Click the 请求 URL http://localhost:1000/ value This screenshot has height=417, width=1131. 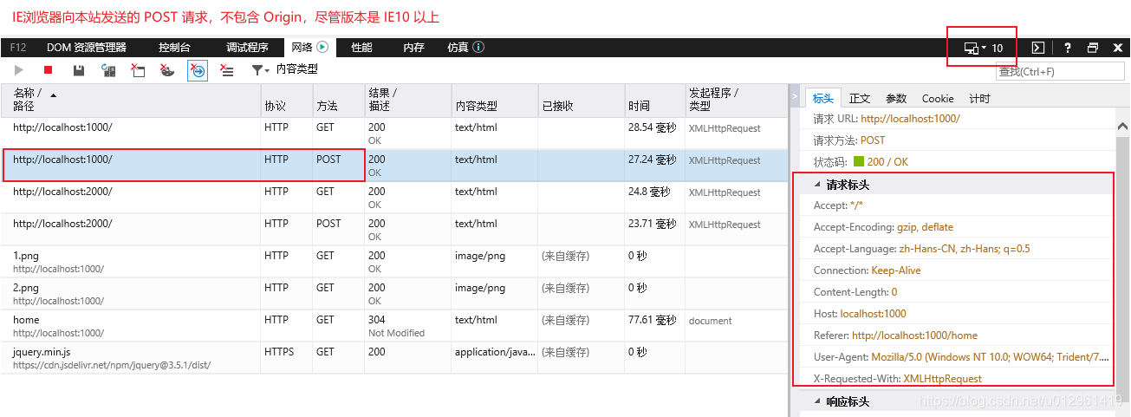point(911,119)
